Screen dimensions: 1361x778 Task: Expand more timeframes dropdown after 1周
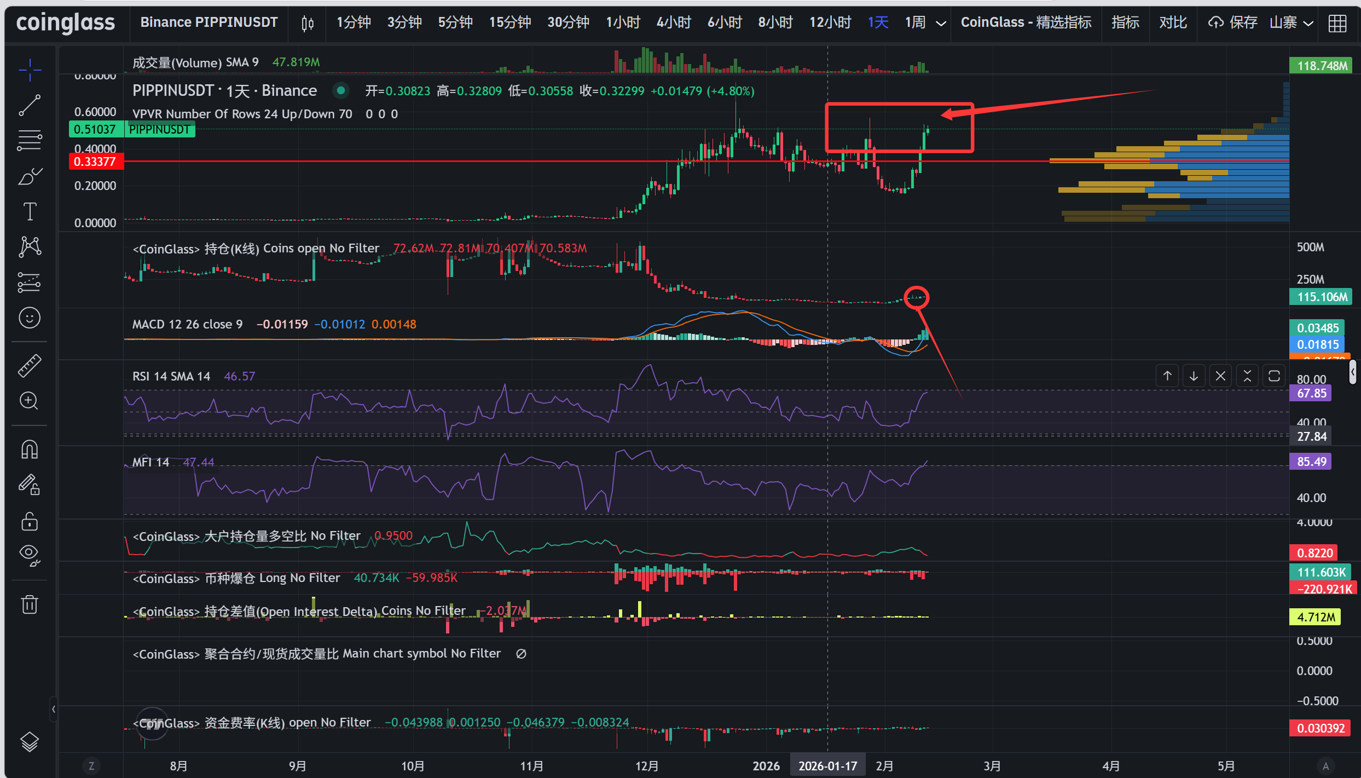coord(941,23)
